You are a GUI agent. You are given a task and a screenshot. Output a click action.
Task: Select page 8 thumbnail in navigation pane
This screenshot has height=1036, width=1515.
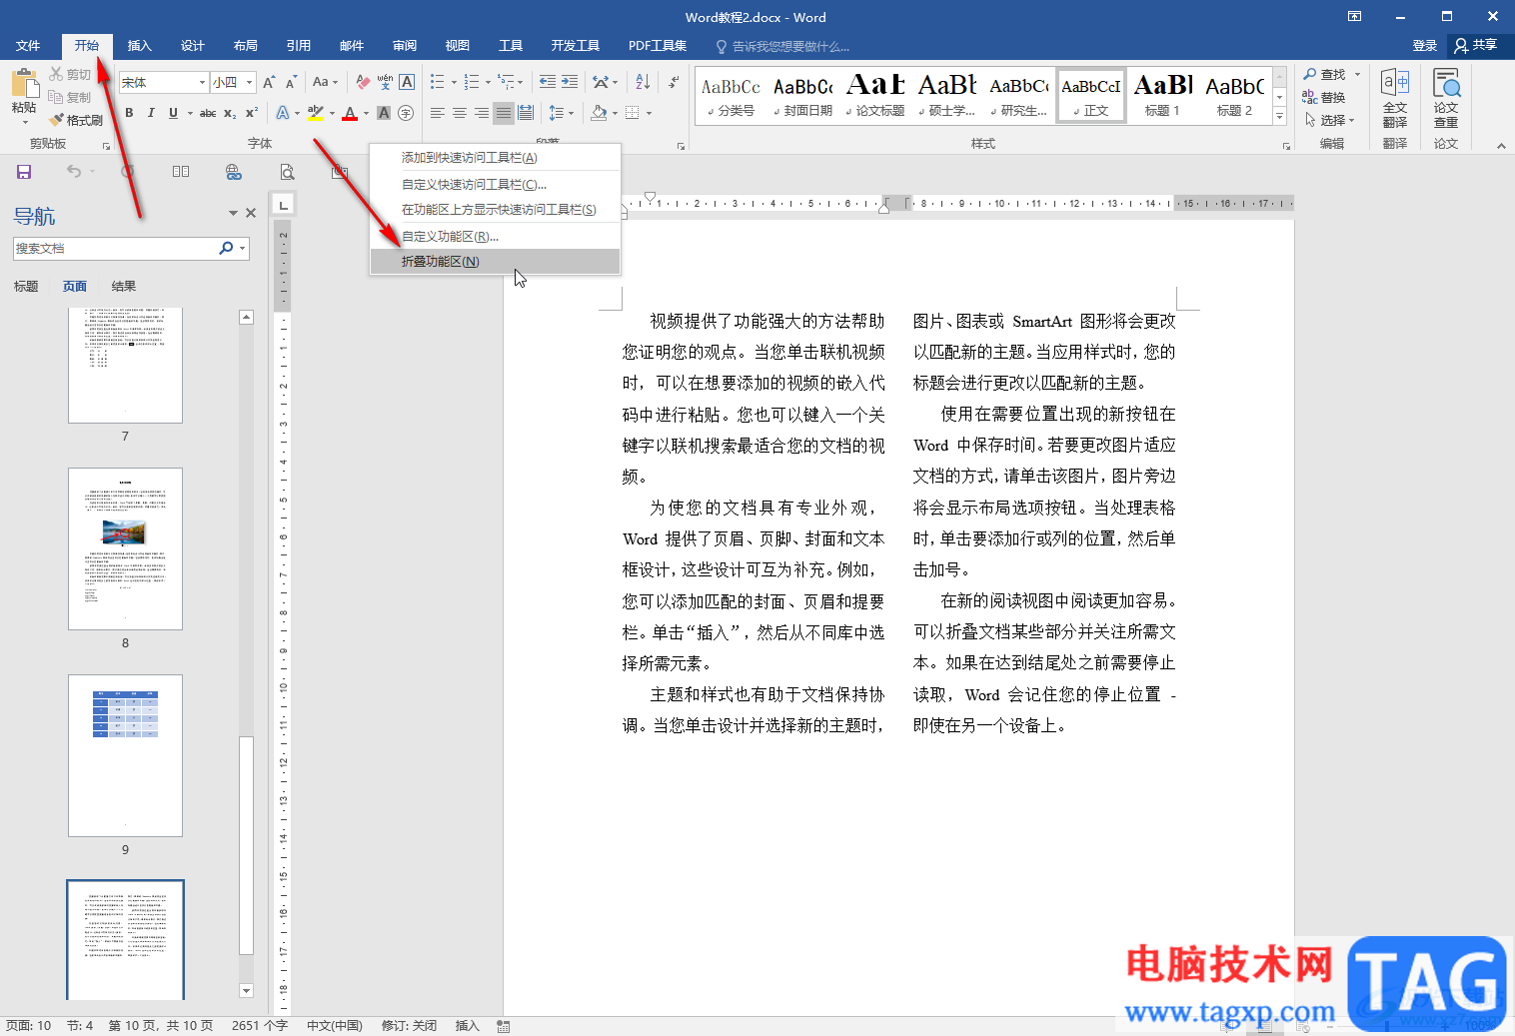125,548
